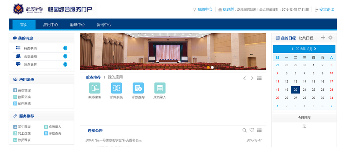Click the 2016-12-17 announcement date
Viewport: 345px width, 147px height.
click(254, 140)
